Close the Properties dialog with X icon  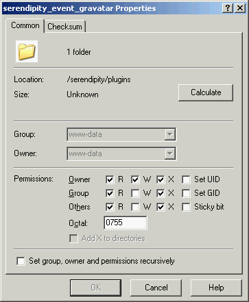coord(240,8)
